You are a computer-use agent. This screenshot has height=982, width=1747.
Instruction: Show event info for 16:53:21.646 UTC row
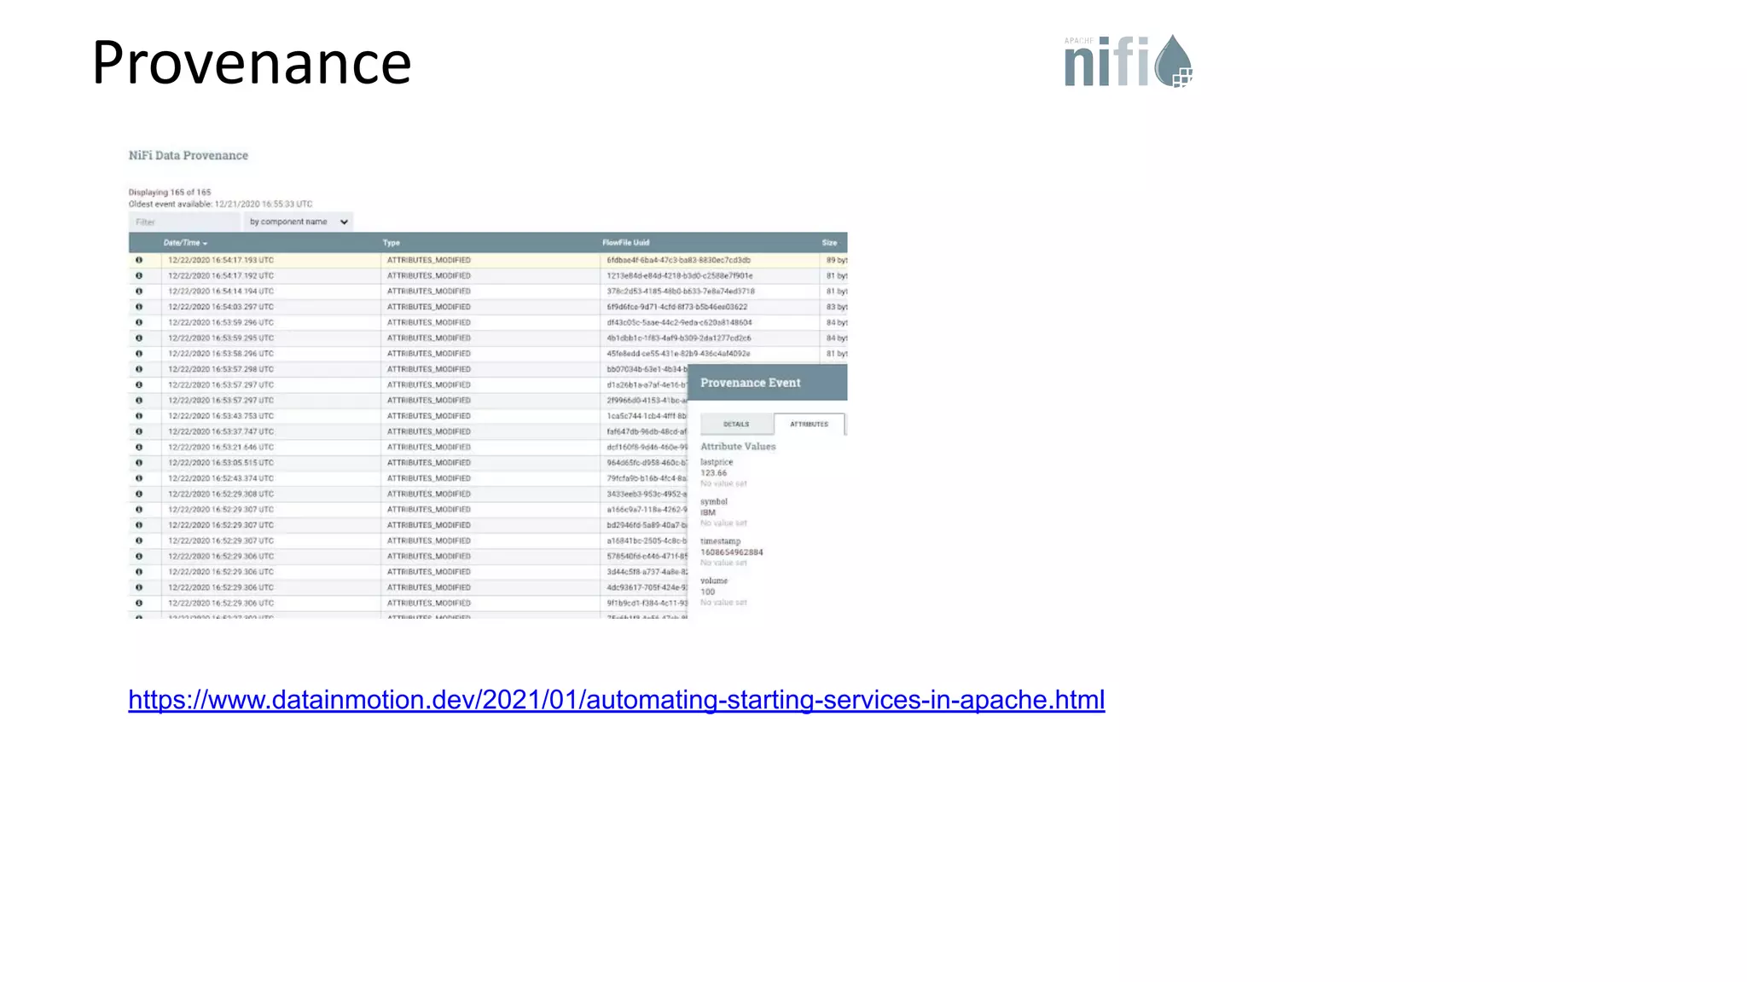tap(139, 447)
